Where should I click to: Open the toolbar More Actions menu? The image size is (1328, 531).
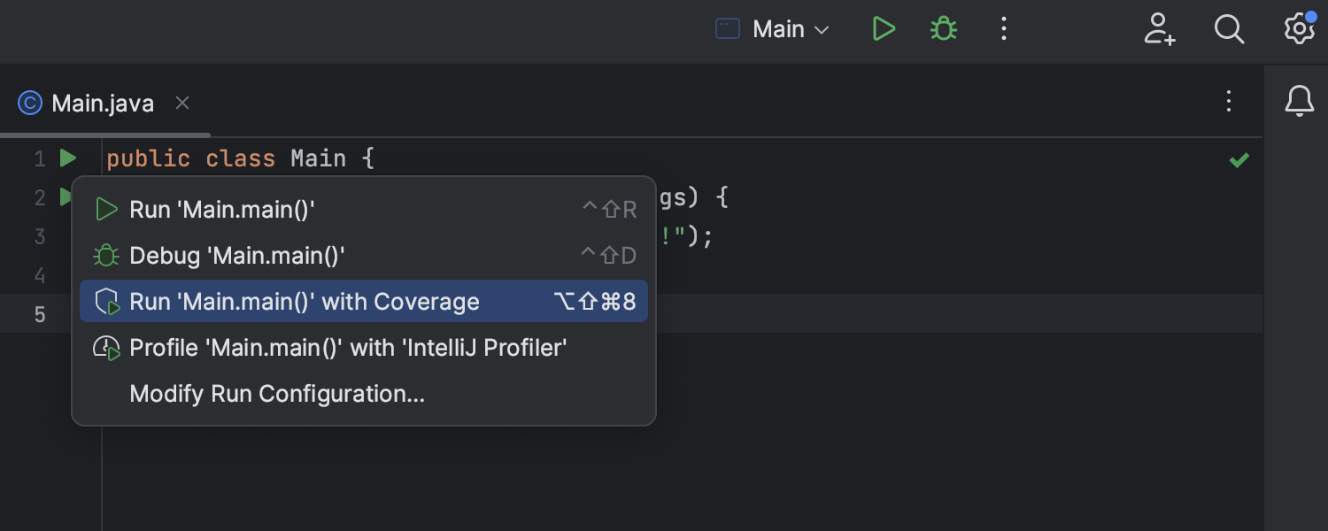point(1003,29)
